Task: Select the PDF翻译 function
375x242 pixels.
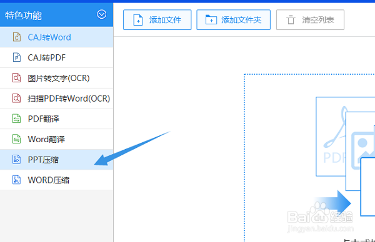Action: coord(56,119)
